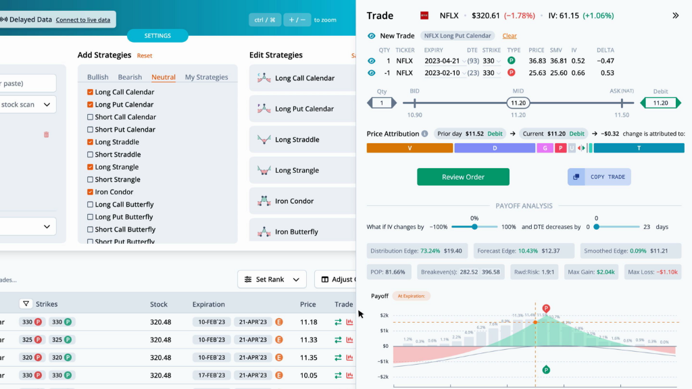Check the Short Strangle checkbox
692x389 pixels.
(x=90, y=180)
